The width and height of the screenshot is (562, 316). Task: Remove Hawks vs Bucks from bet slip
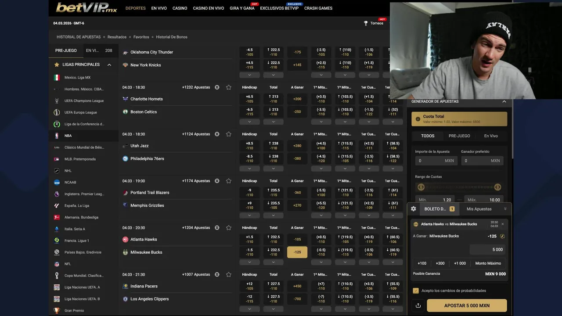pyautogui.click(x=503, y=224)
